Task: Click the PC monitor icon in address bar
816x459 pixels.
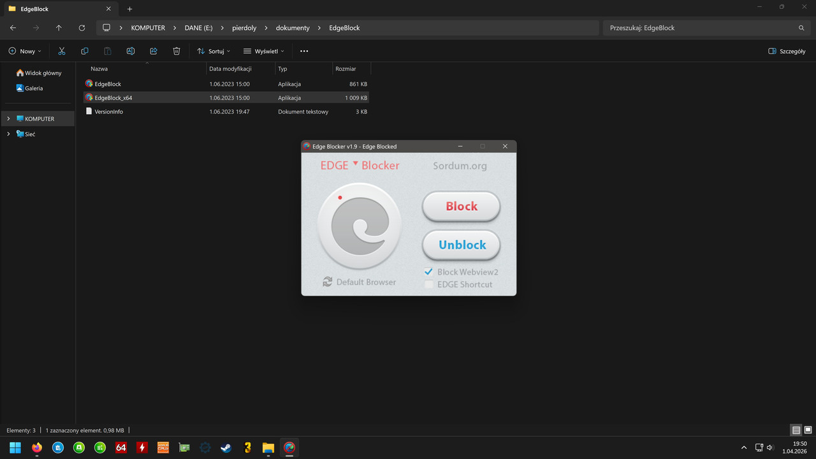Action: [x=106, y=28]
